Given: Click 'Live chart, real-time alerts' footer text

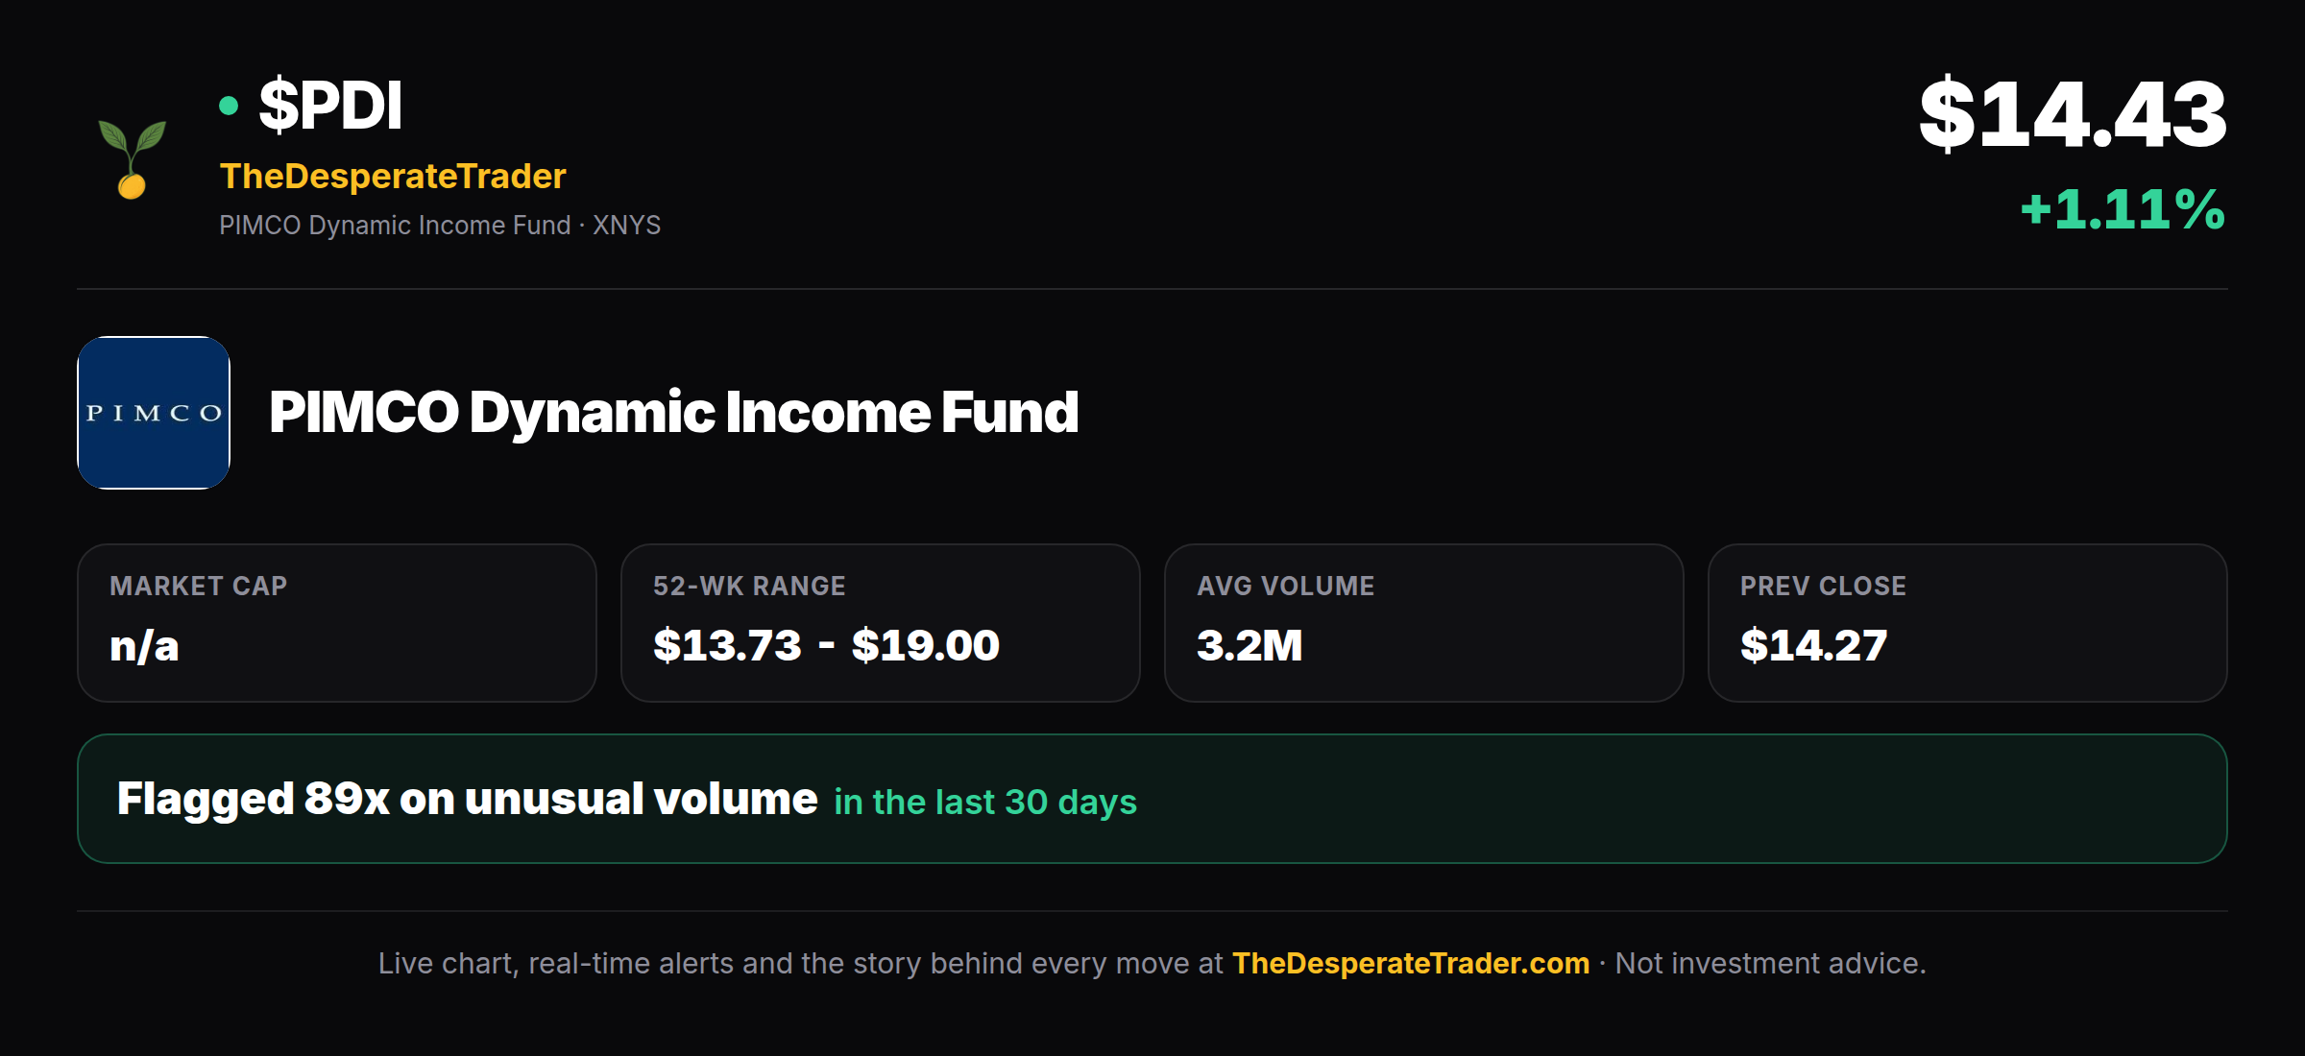Looking at the screenshot, I should tap(556, 963).
